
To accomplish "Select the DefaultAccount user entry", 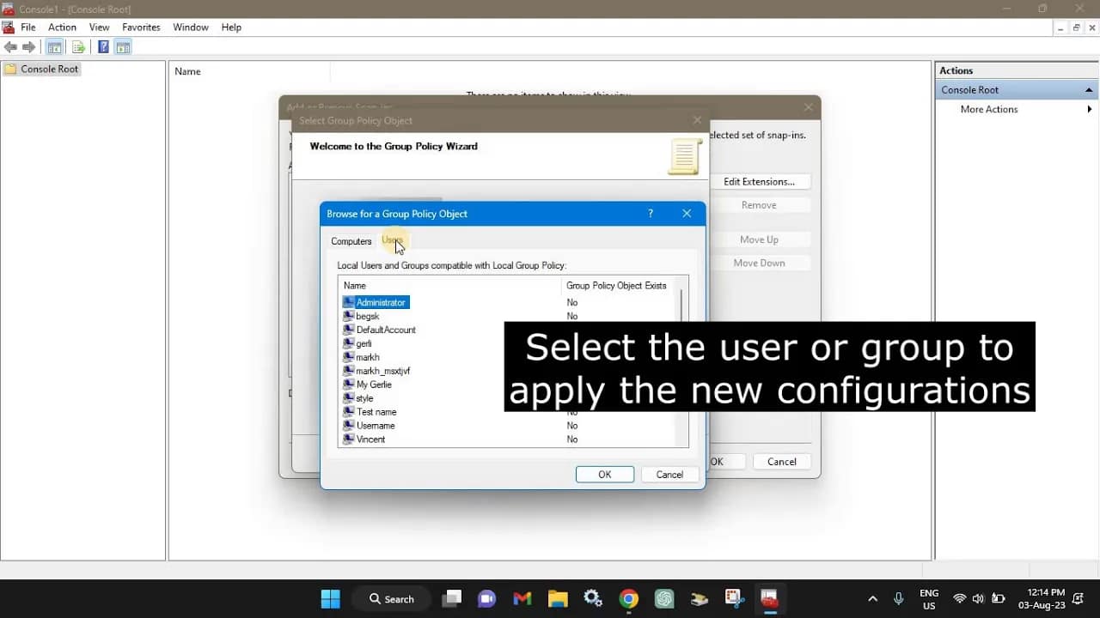I will (x=385, y=330).
